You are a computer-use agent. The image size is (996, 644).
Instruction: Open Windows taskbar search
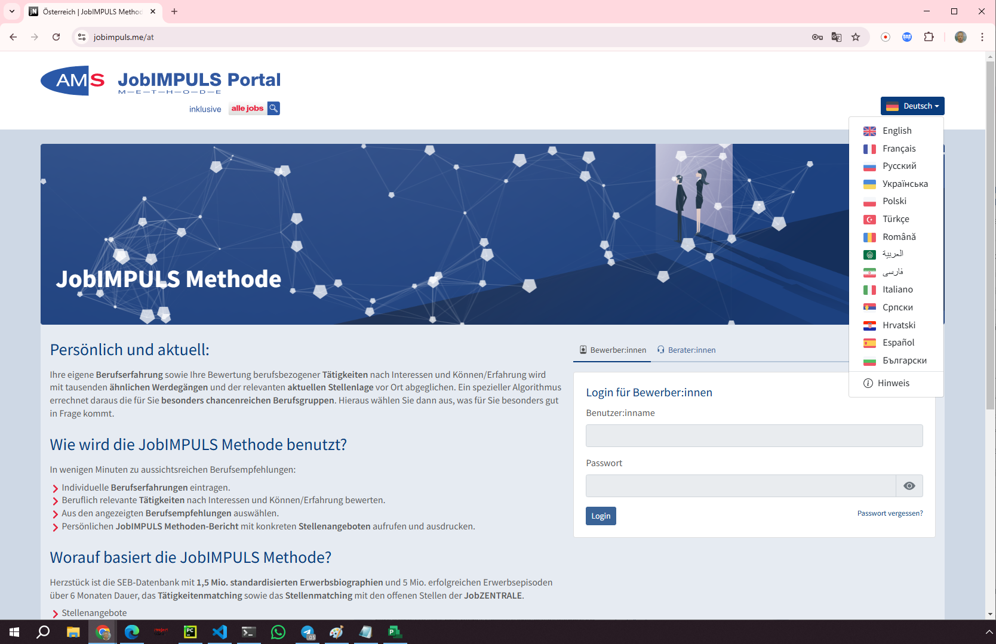(43, 632)
